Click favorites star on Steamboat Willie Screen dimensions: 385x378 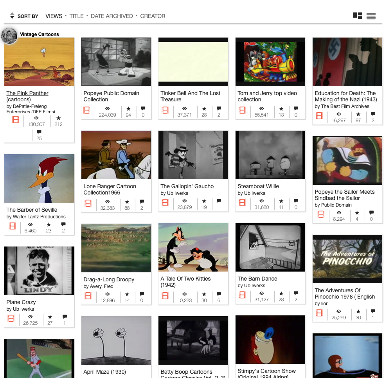(281, 202)
